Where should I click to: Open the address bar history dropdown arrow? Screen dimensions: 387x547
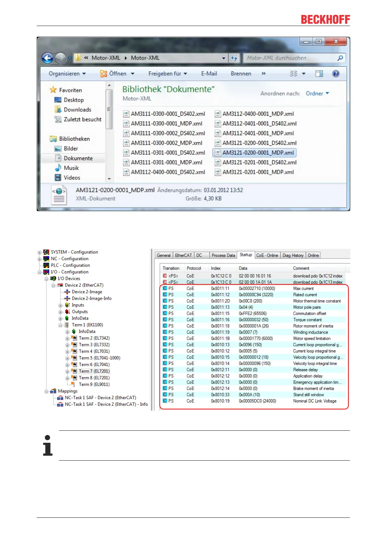(x=224, y=58)
